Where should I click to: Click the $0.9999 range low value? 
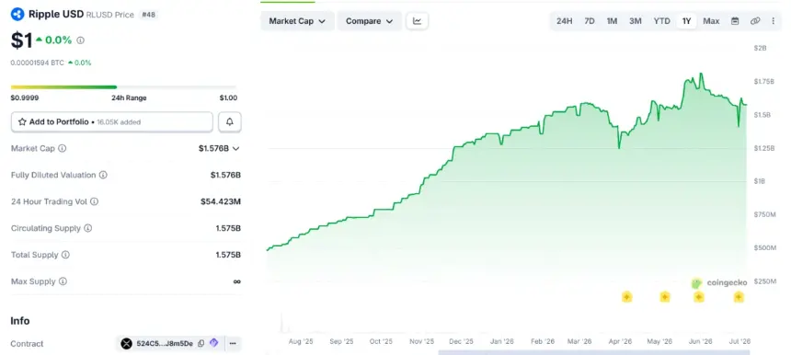(x=25, y=97)
